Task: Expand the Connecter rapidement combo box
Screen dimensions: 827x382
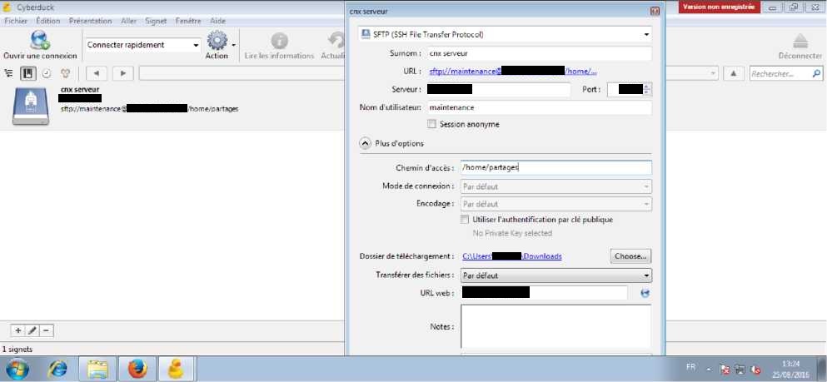Action: [197, 45]
